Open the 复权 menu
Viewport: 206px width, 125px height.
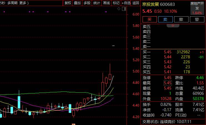68,3
